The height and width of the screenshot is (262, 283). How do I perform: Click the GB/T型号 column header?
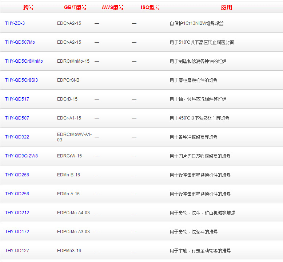tap(75, 7)
